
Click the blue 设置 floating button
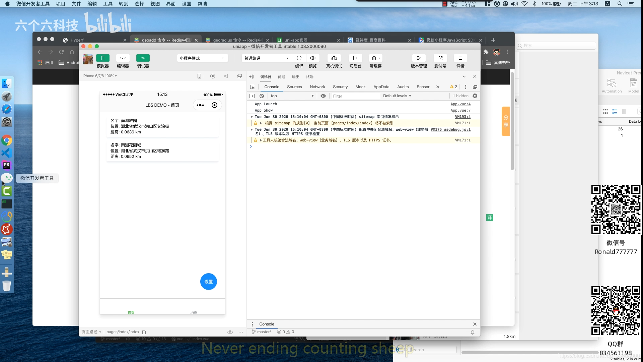click(x=208, y=282)
